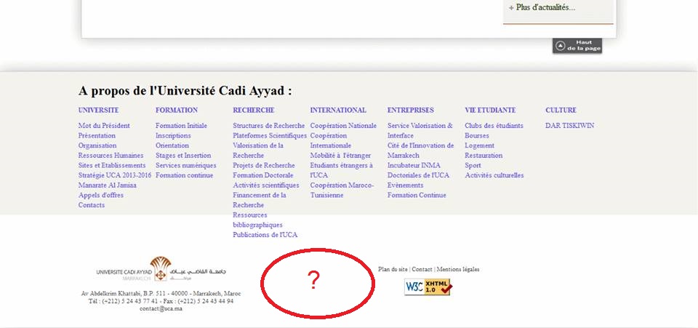Open Coopération Nationale link
This screenshot has width=698, height=328.
coord(343,126)
